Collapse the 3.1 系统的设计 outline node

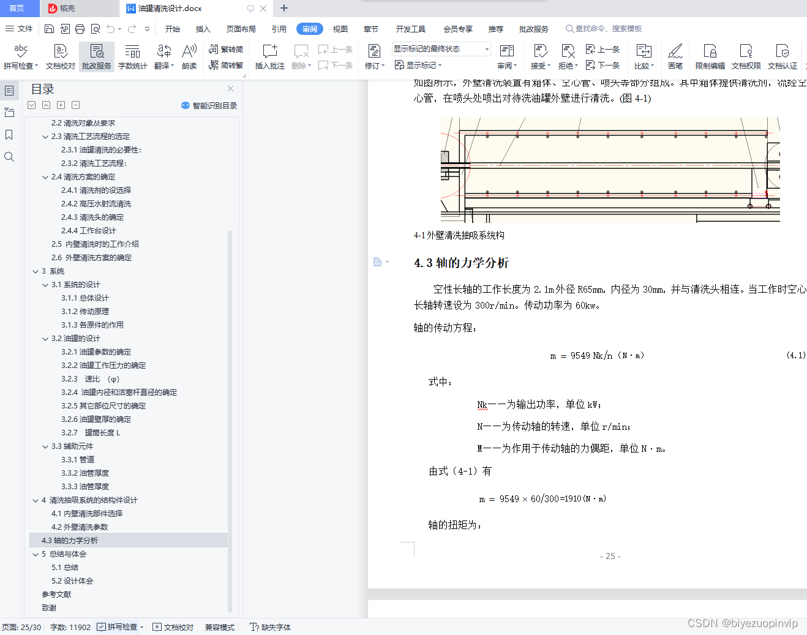(x=45, y=285)
